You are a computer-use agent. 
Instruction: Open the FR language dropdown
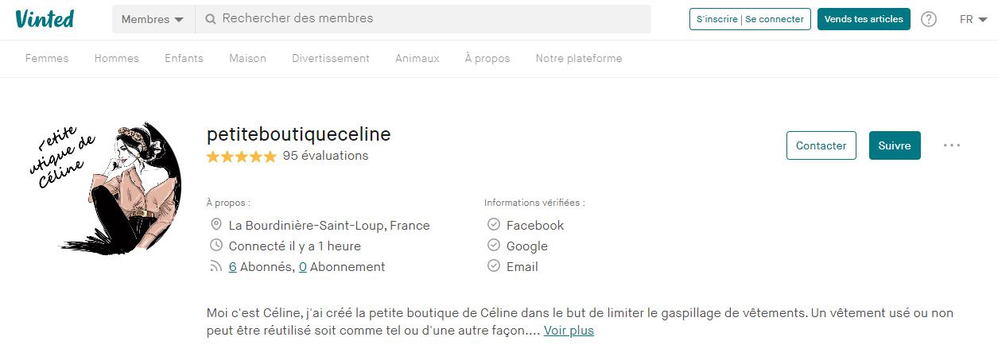973,19
